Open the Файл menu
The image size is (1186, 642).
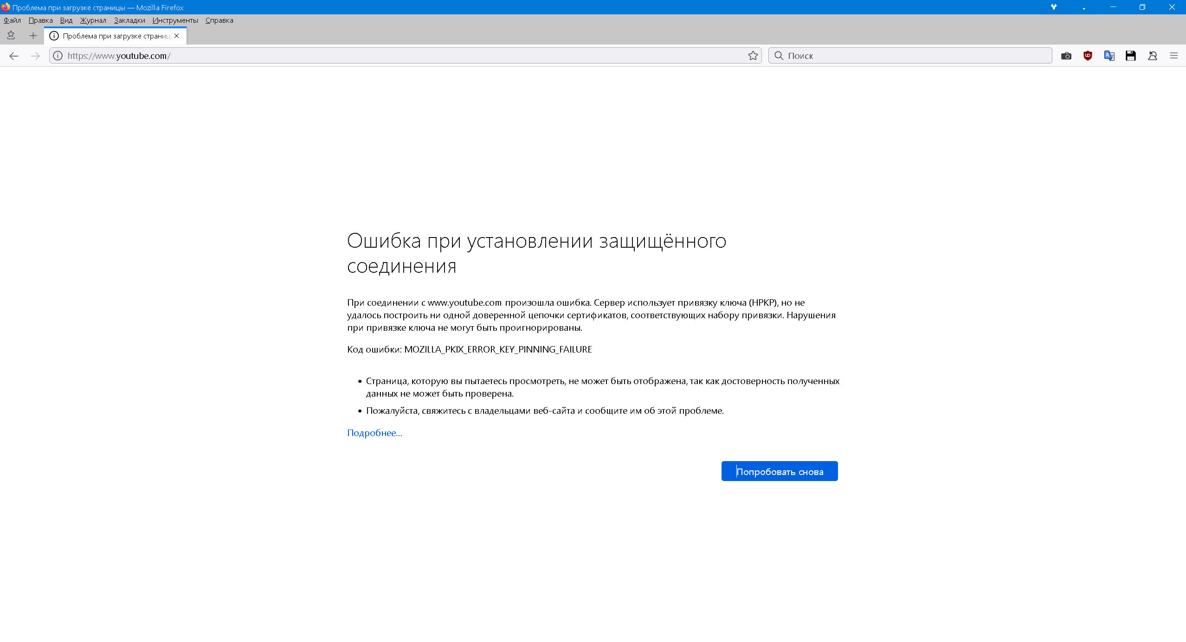click(12, 20)
